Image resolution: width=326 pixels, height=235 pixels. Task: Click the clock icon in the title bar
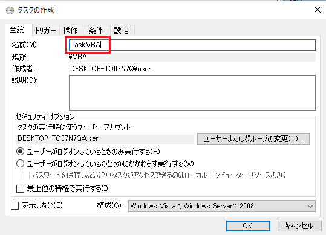10,10
